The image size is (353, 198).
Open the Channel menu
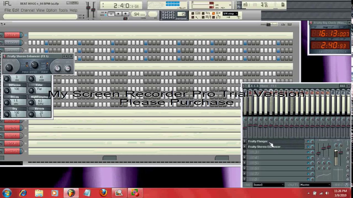click(x=28, y=10)
